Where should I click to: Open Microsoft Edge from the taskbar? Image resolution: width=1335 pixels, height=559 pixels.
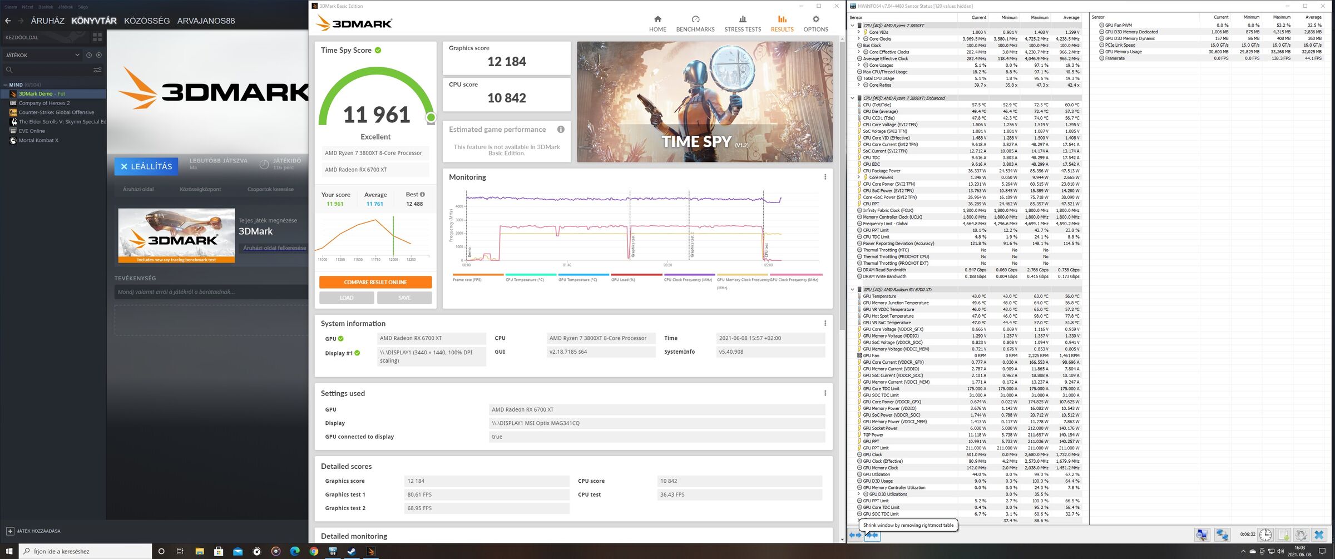295,551
